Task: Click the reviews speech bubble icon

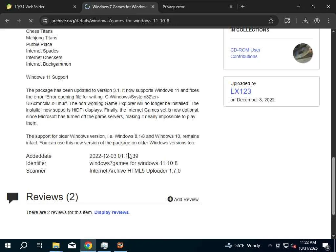Action: coord(13,198)
